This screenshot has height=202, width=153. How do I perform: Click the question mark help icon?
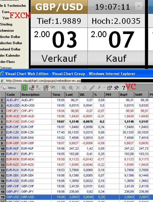coord(124,88)
